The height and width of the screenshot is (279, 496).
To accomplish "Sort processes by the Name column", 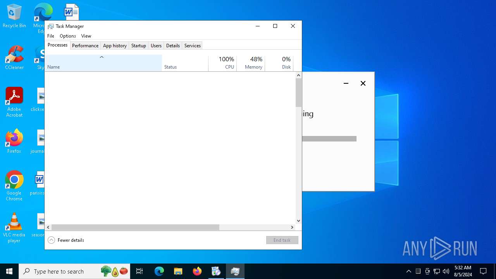I will tap(103, 63).
